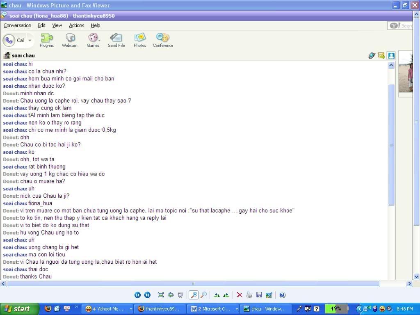Switch to Best Fit view
Image resolution: width=420 pixels, height=315 pixels.
(x=160, y=295)
